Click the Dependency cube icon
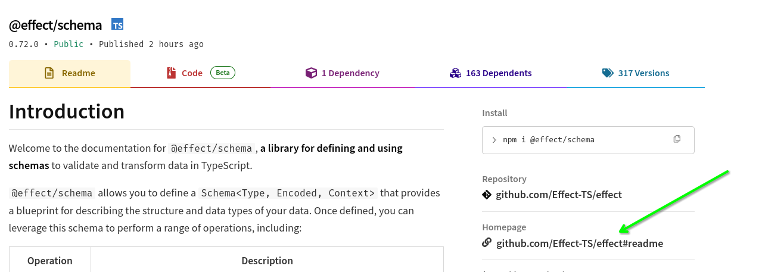Viewport: 762px width, 272px height. click(x=311, y=73)
